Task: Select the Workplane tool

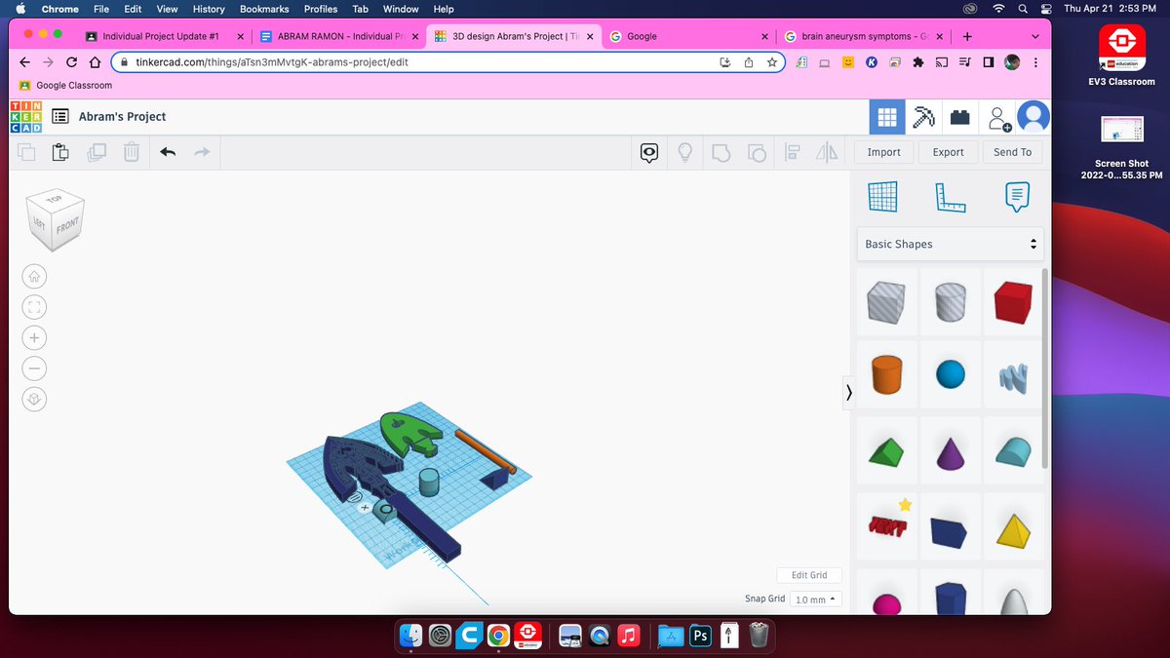Action: click(x=884, y=196)
